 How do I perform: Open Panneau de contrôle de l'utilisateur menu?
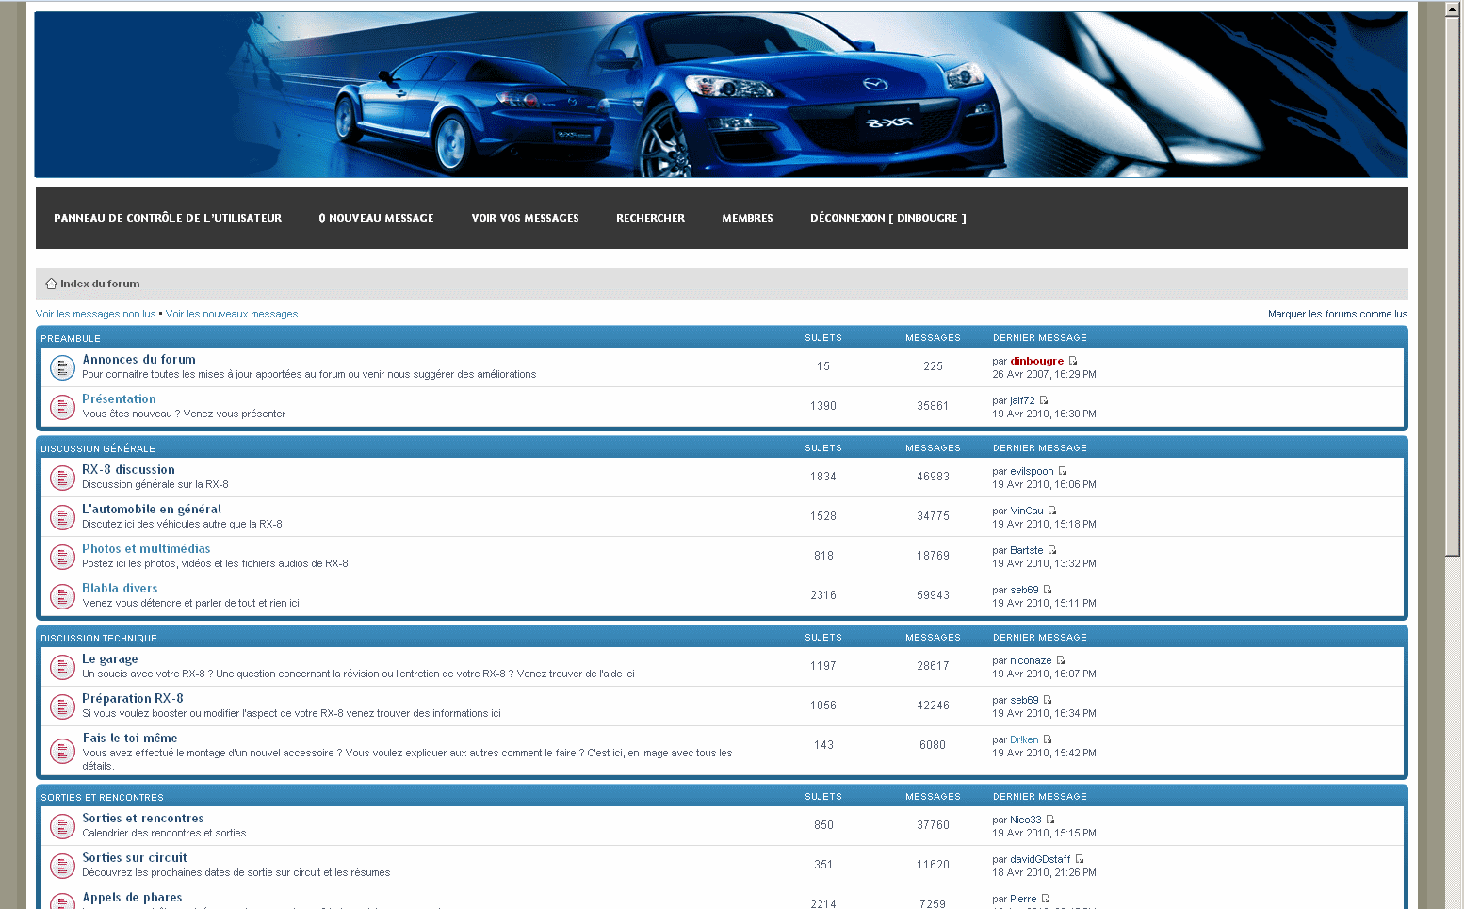coord(168,219)
